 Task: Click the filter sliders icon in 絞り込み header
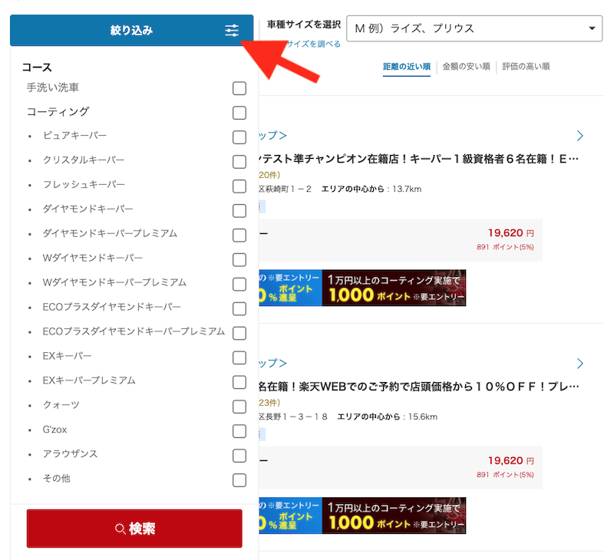[232, 31]
